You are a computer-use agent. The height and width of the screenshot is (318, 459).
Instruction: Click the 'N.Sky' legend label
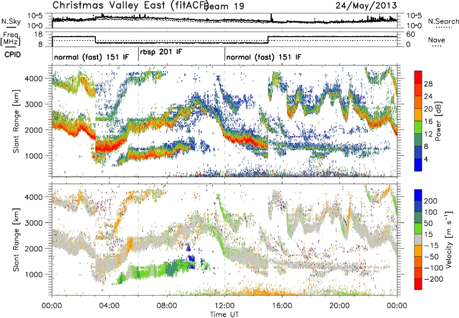pos(11,21)
